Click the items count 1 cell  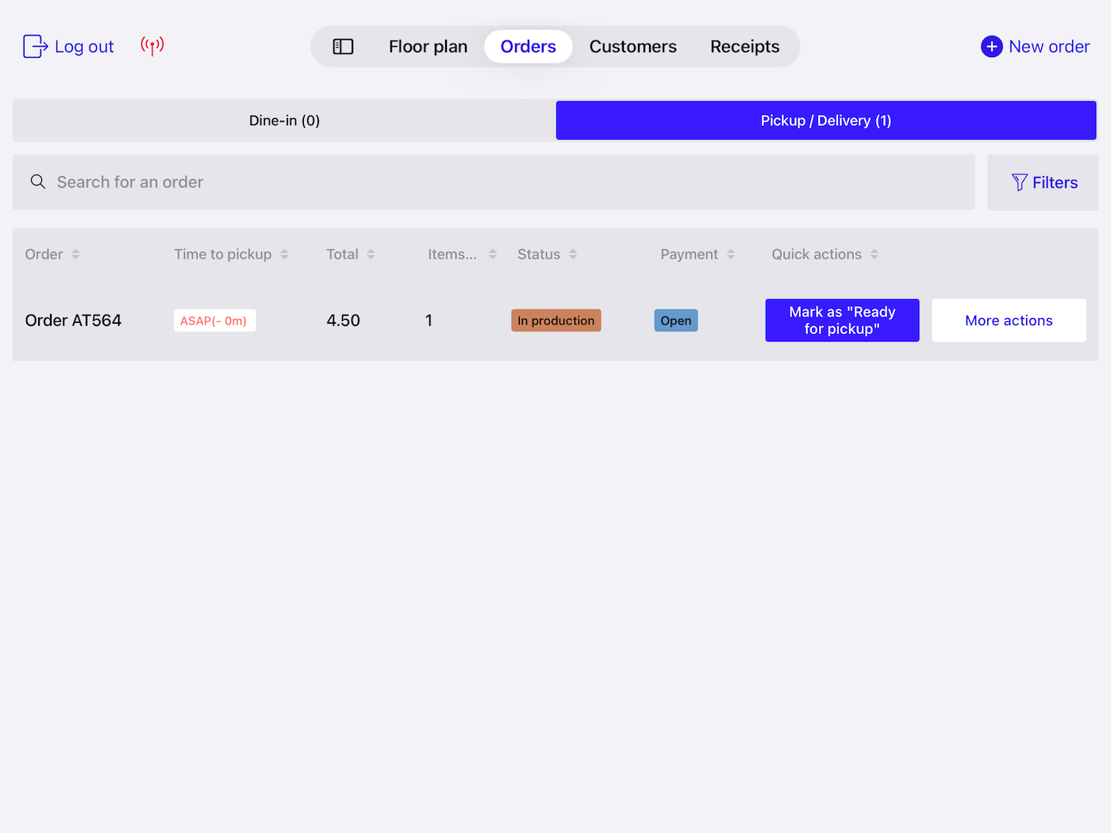click(x=429, y=321)
